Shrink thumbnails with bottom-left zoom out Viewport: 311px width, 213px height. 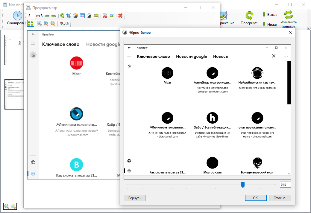click(7, 206)
